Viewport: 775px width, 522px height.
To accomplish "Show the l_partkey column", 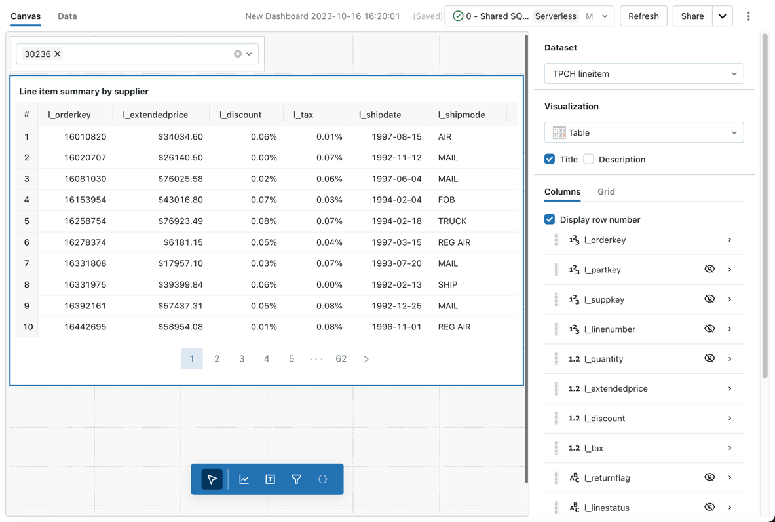I will 709,269.
